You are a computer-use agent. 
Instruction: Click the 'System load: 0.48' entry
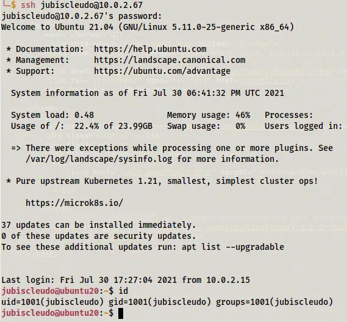(x=52, y=115)
